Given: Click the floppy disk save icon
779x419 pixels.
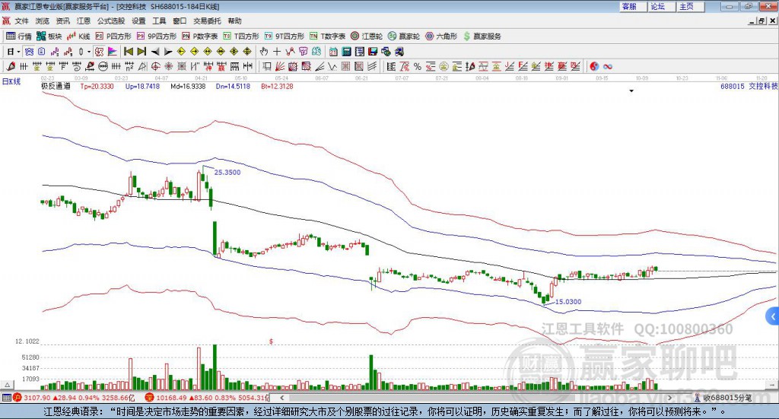Looking at the screenshot, I should 373,52.
